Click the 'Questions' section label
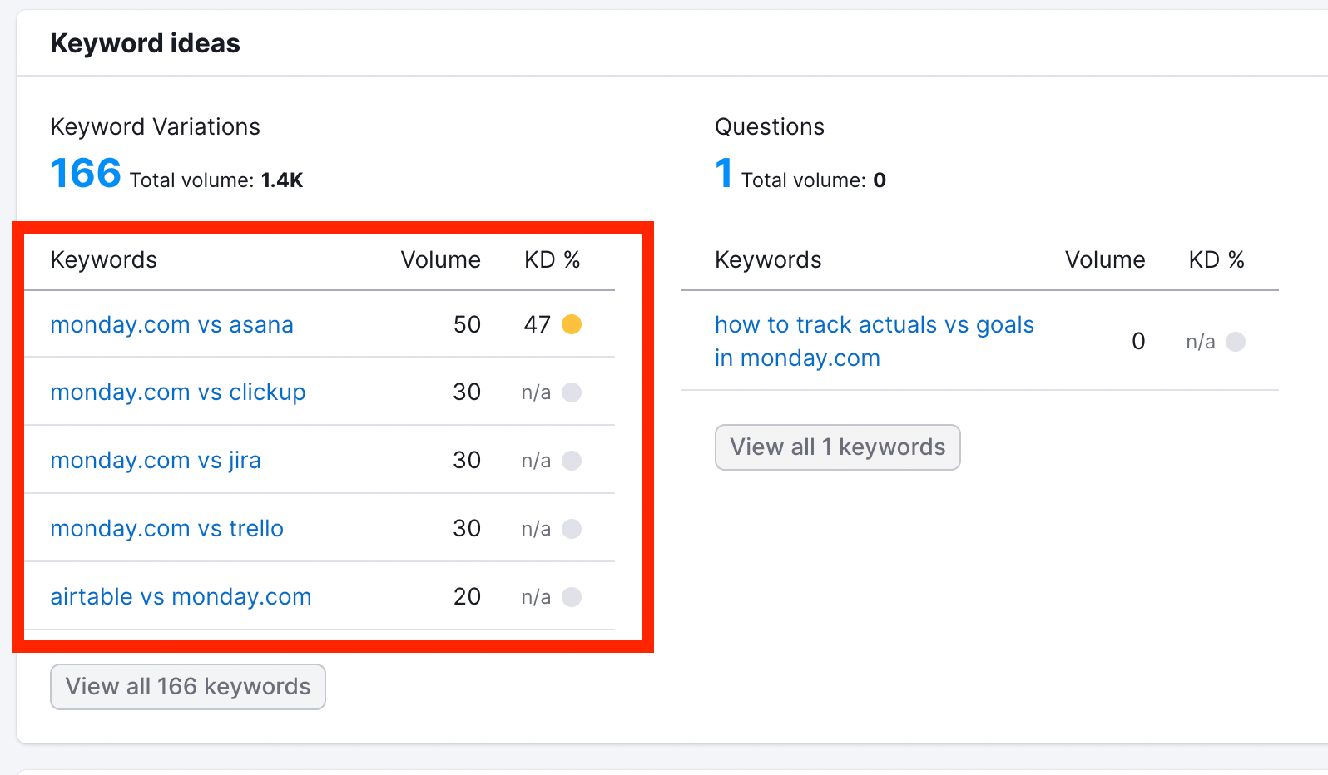The image size is (1328, 775). pos(770,126)
